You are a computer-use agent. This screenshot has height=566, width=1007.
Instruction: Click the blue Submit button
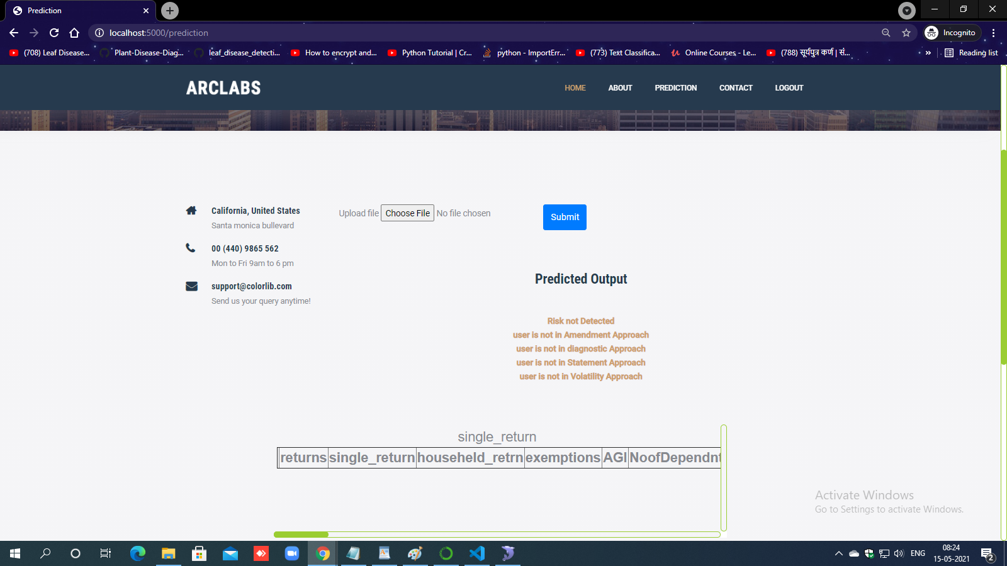click(565, 217)
